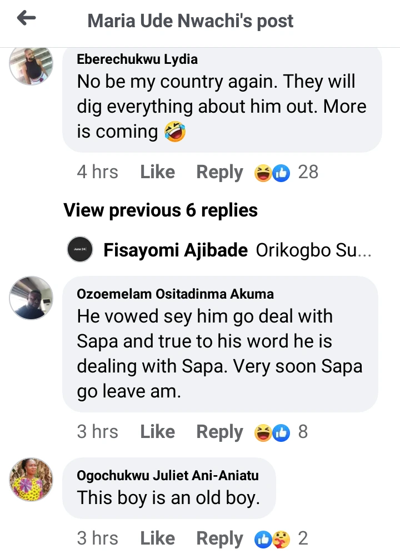Reply to Ogochukwu Juliet Ani-Aniatu's comment
400x559 pixels.
[219, 538]
